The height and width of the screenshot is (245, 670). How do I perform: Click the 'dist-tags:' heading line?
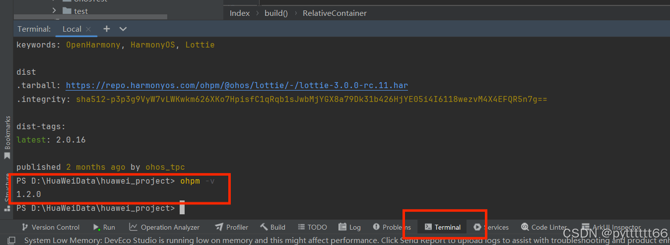point(41,127)
